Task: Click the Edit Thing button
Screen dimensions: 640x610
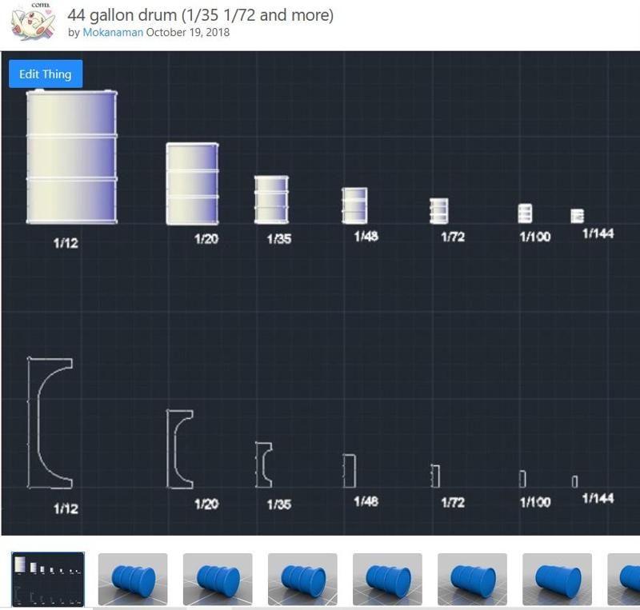Action: [46, 74]
